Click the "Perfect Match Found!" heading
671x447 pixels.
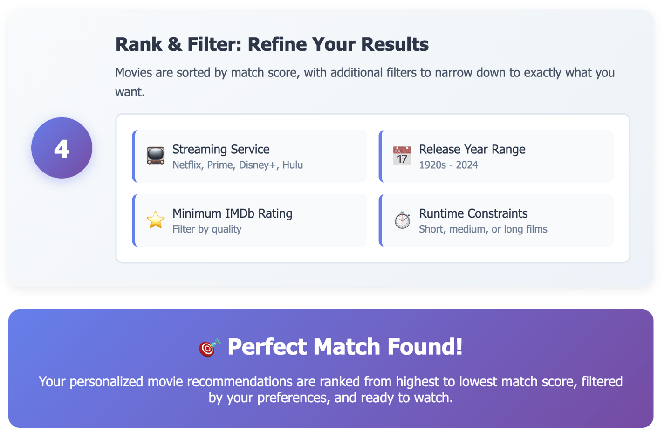click(x=345, y=347)
